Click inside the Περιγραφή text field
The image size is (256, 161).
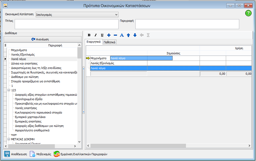pyautogui.click(x=187, y=24)
